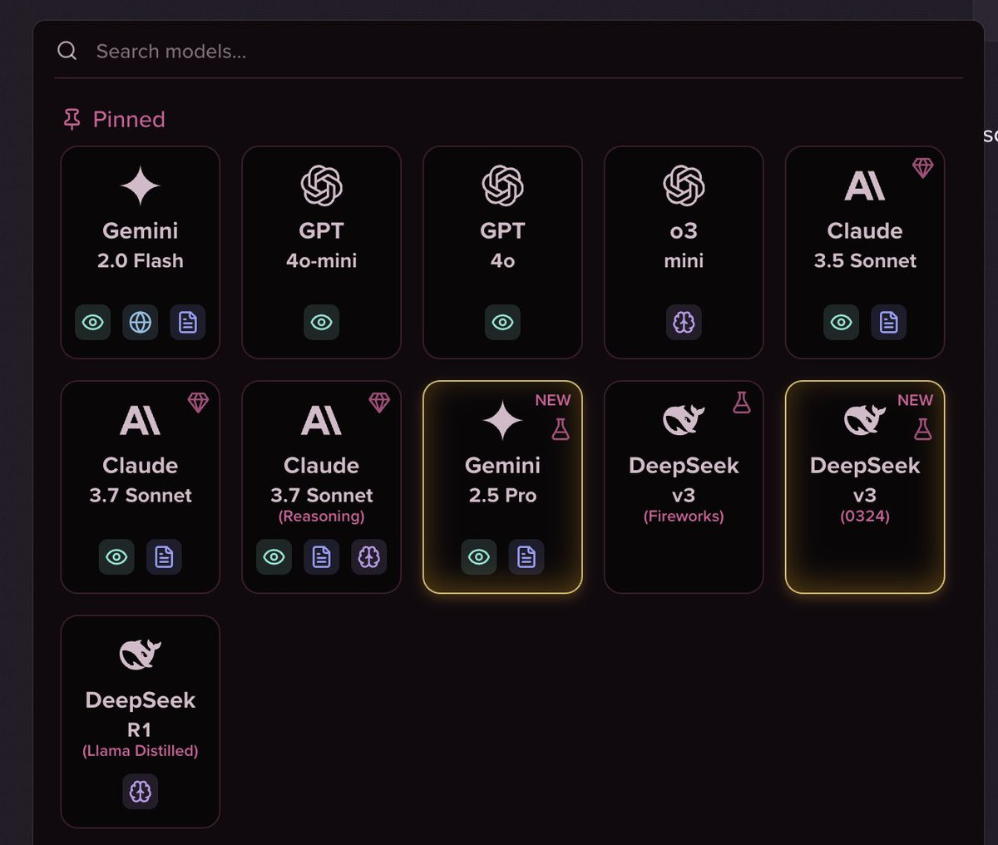Click the flask icon on DeepSeek v3 (Fireworks)
The height and width of the screenshot is (845, 998).
(742, 403)
